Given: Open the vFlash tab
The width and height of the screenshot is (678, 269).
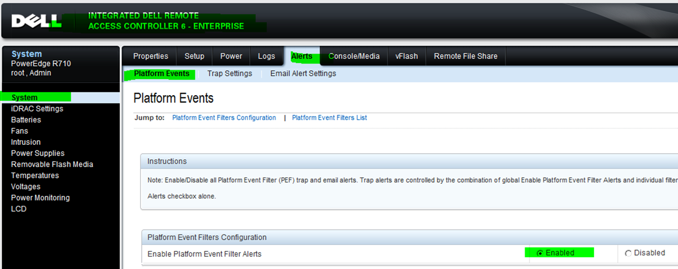Looking at the screenshot, I should point(407,56).
